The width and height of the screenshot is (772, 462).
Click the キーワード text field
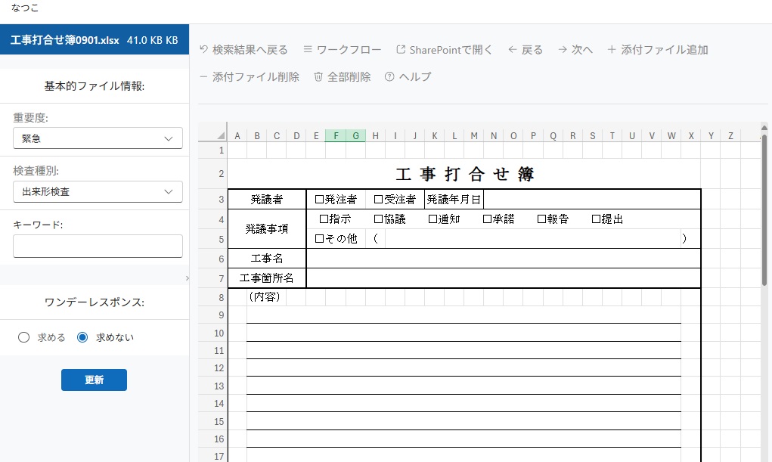98,246
